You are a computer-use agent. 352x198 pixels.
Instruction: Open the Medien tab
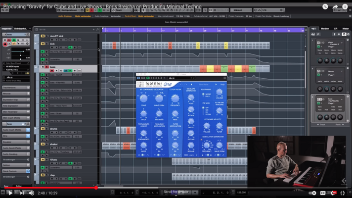[x=325, y=29]
